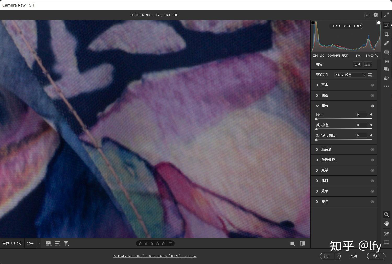Select the Crop tool

pyautogui.click(x=387, y=34)
